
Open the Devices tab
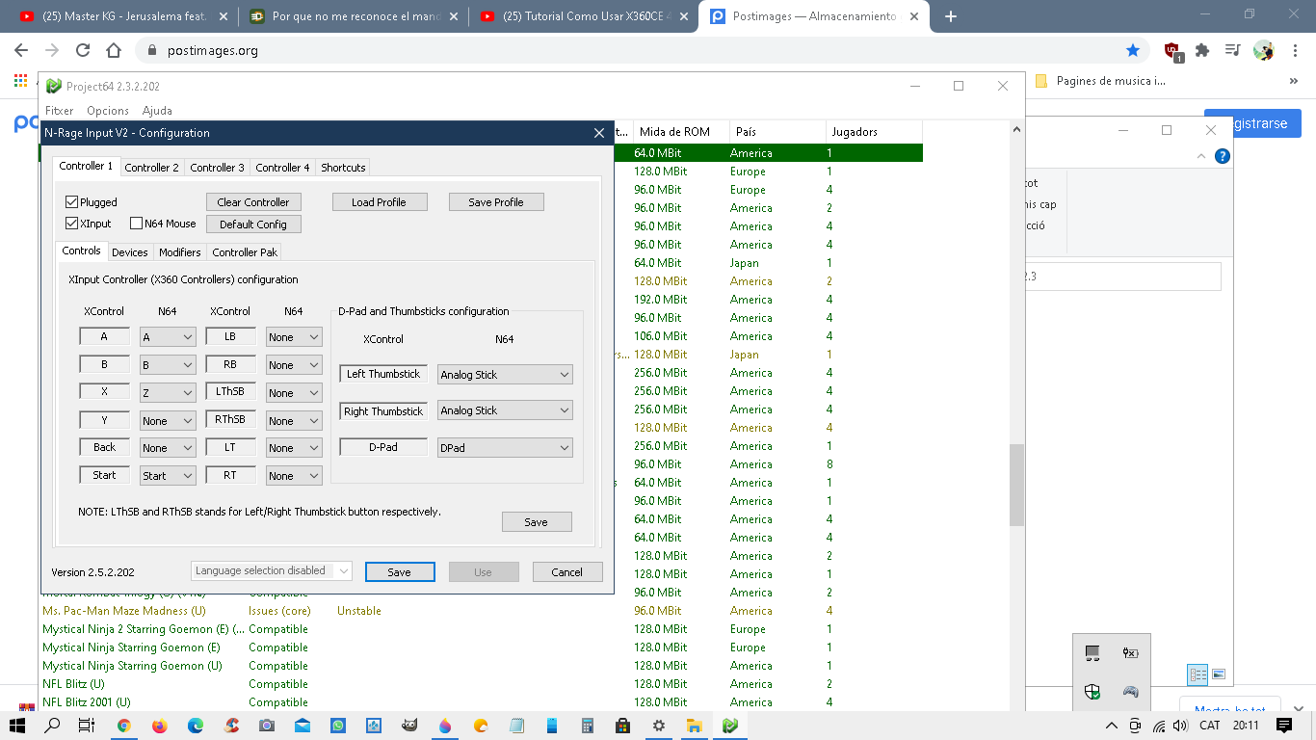(x=130, y=252)
